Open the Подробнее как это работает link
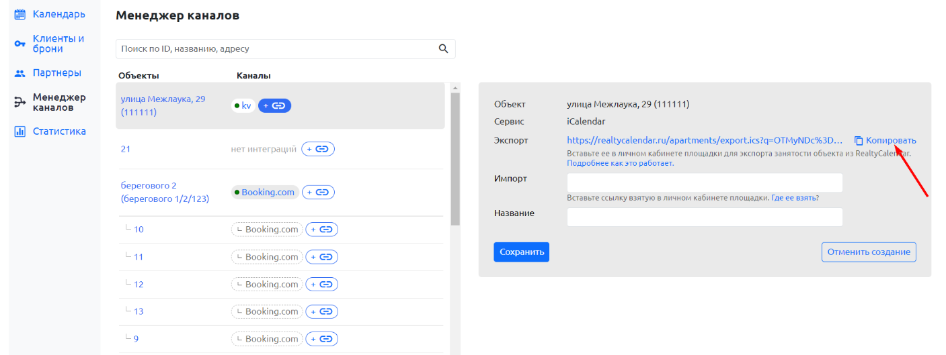946x355 pixels. pyautogui.click(x=620, y=163)
